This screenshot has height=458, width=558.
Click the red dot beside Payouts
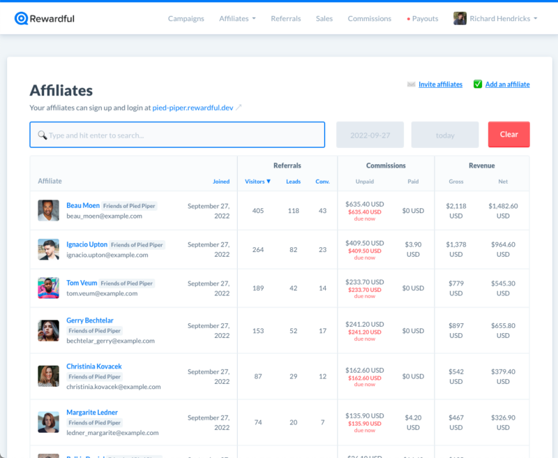pyautogui.click(x=409, y=19)
